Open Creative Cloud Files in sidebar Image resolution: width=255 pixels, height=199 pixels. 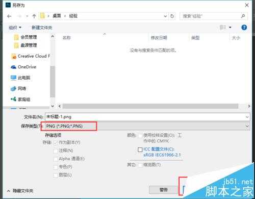pyautogui.click(x=31, y=56)
